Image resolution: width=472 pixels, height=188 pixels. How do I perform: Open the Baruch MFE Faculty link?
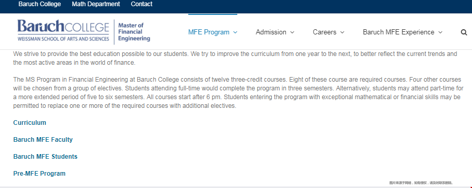tap(43, 140)
